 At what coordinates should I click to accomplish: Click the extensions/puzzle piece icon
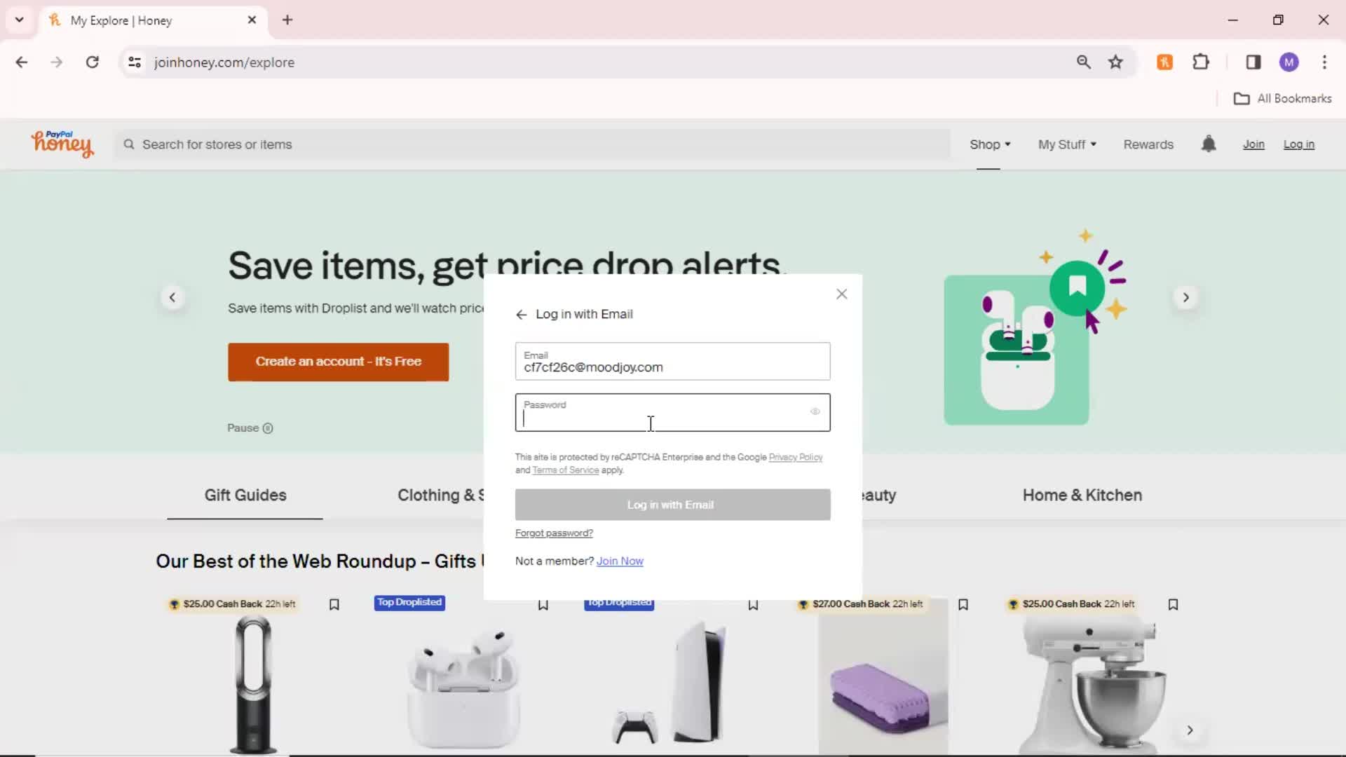click(1201, 62)
